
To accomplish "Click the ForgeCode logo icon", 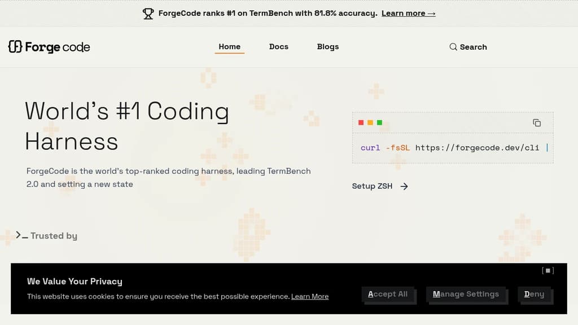I will [15, 47].
